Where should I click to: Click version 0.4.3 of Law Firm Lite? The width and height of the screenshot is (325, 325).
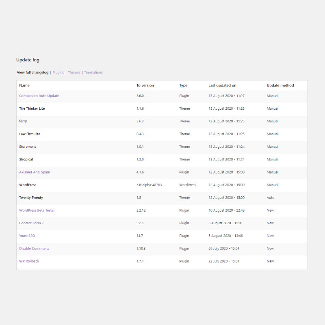(140, 134)
